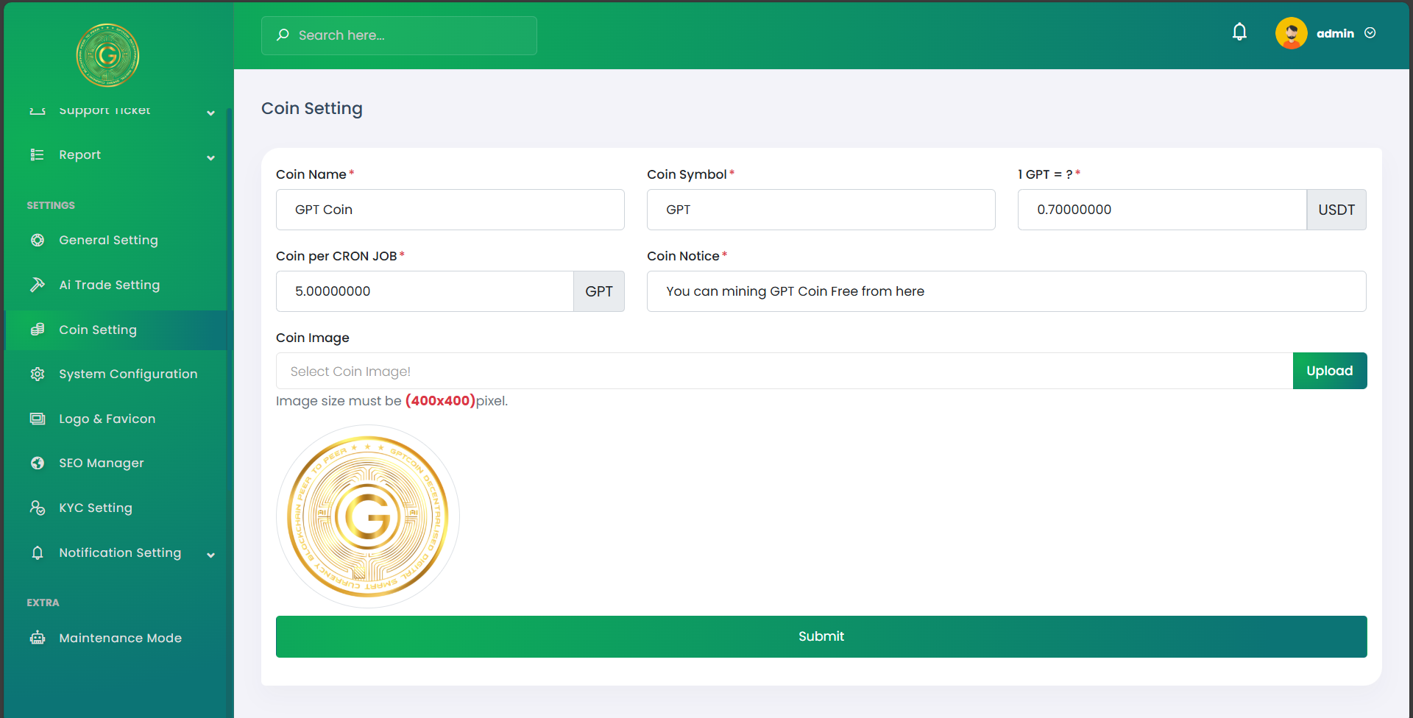This screenshot has height=718, width=1413.
Task: Open System Configuration
Action: (x=116, y=374)
